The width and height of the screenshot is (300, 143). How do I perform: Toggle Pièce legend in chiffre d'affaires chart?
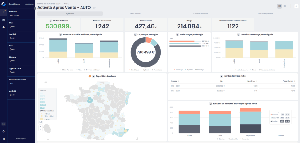click(x=78, y=70)
